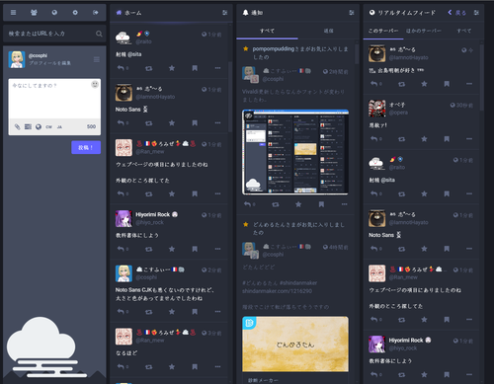
Task: Click 戻る back button in realtime feed
Action: pos(456,13)
